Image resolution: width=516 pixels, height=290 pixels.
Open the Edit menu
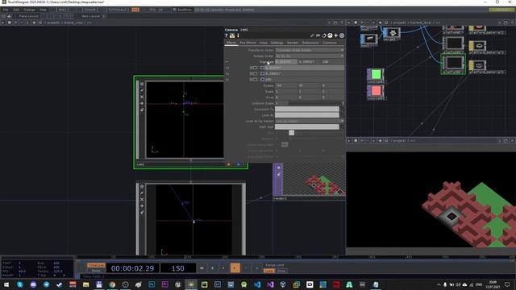pos(16,10)
